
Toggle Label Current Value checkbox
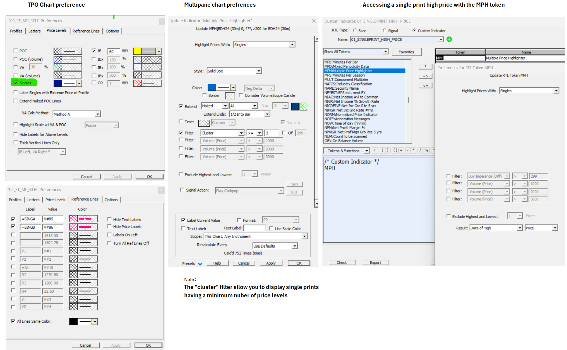[183, 220]
